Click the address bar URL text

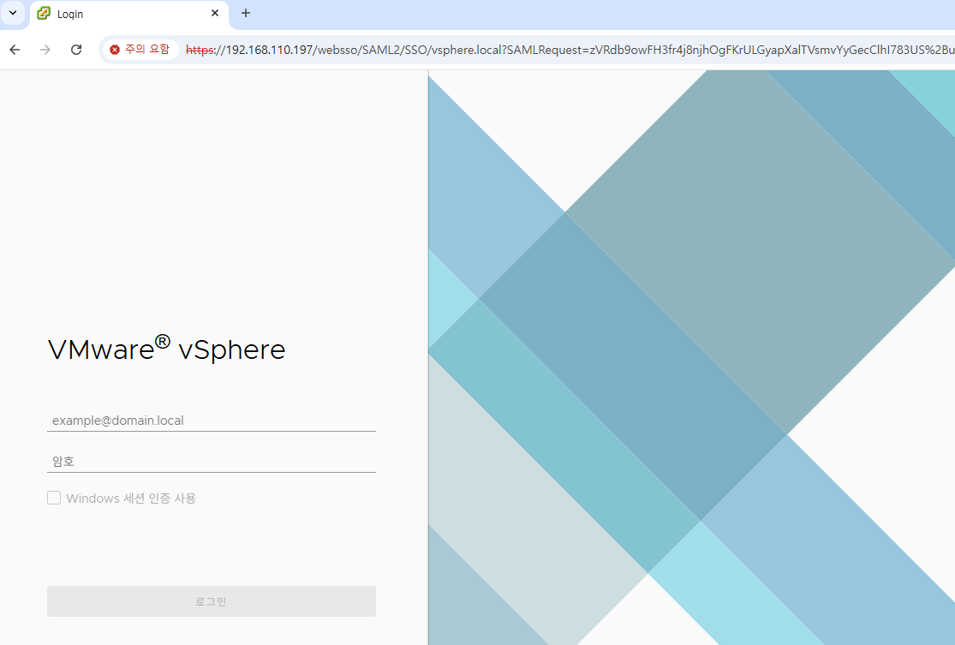tap(570, 50)
